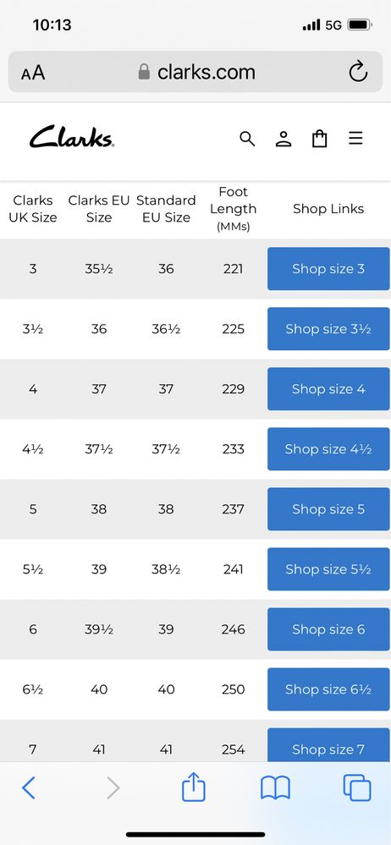Open Shop size 6½ link
Image resolution: width=391 pixels, height=845 pixels.
click(328, 689)
